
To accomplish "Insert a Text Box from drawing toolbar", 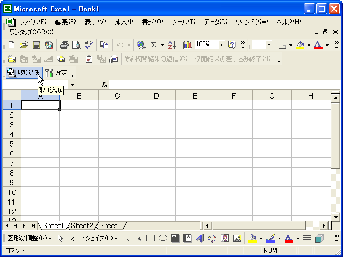I will pyautogui.click(x=175, y=238).
